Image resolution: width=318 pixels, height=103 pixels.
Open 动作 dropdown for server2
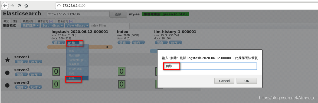(x=35, y=74)
